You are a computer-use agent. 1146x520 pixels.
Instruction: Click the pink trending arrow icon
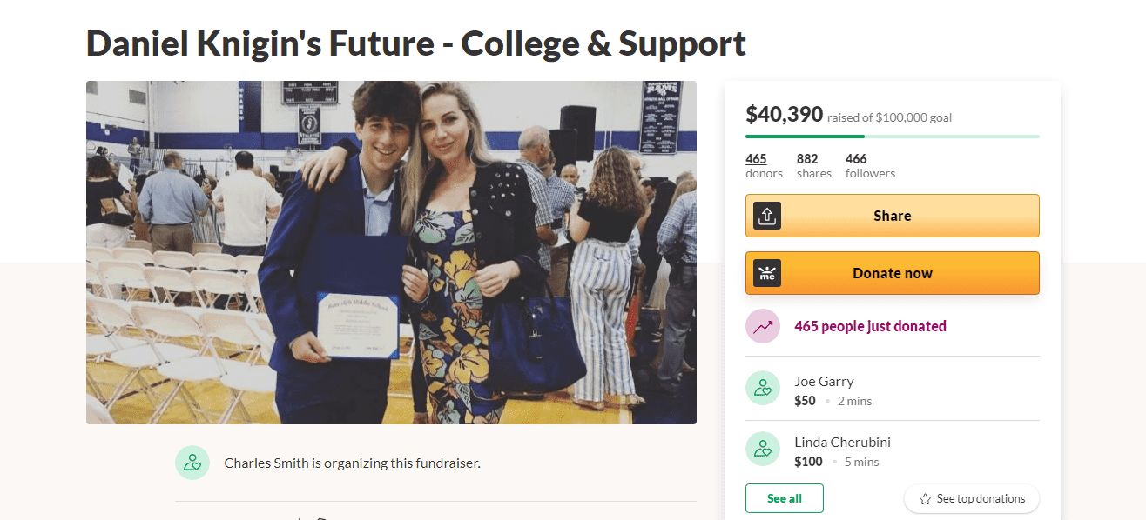tap(763, 327)
